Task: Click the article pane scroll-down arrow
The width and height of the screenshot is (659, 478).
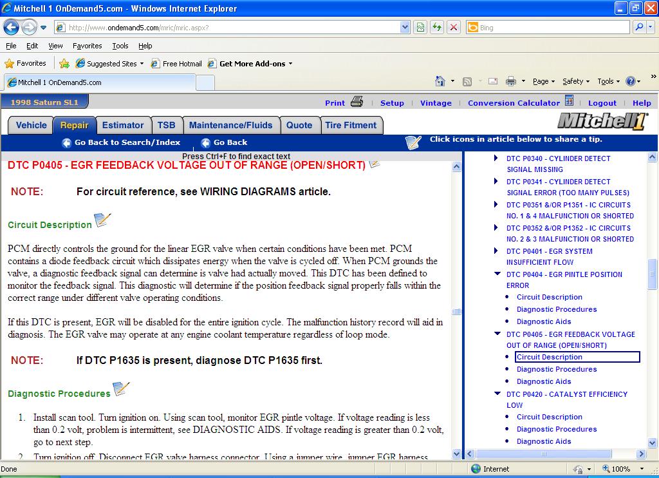Action: point(456,454)
